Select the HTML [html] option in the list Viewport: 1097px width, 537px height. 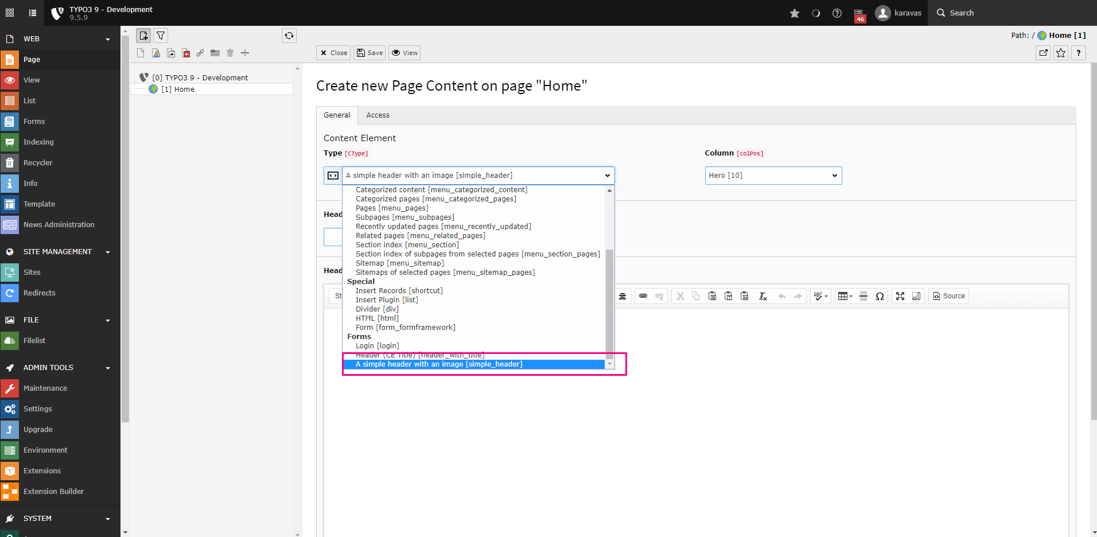coord(377,318)
